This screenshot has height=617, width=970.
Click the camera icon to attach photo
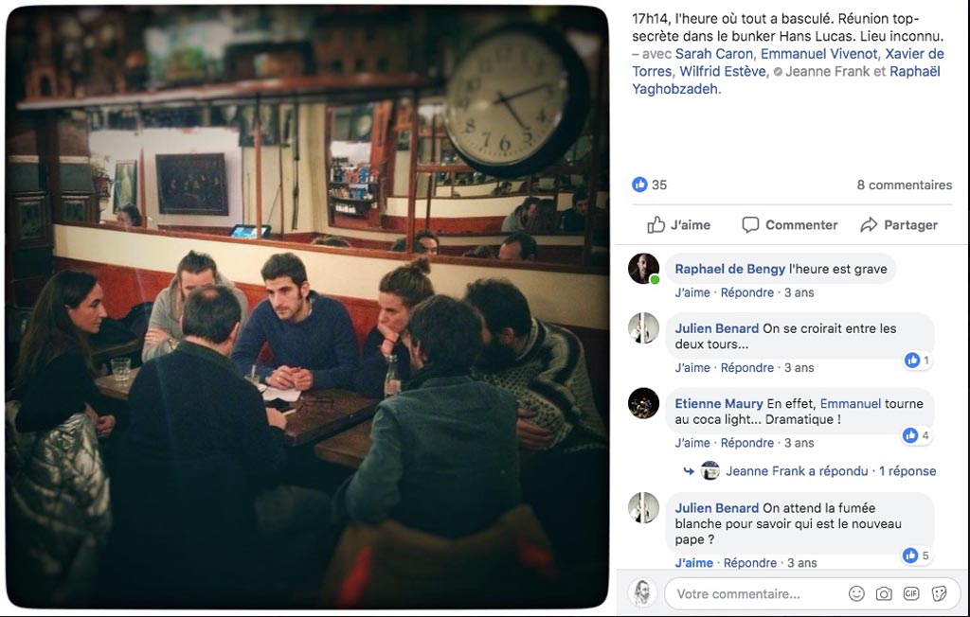[884, 593]
